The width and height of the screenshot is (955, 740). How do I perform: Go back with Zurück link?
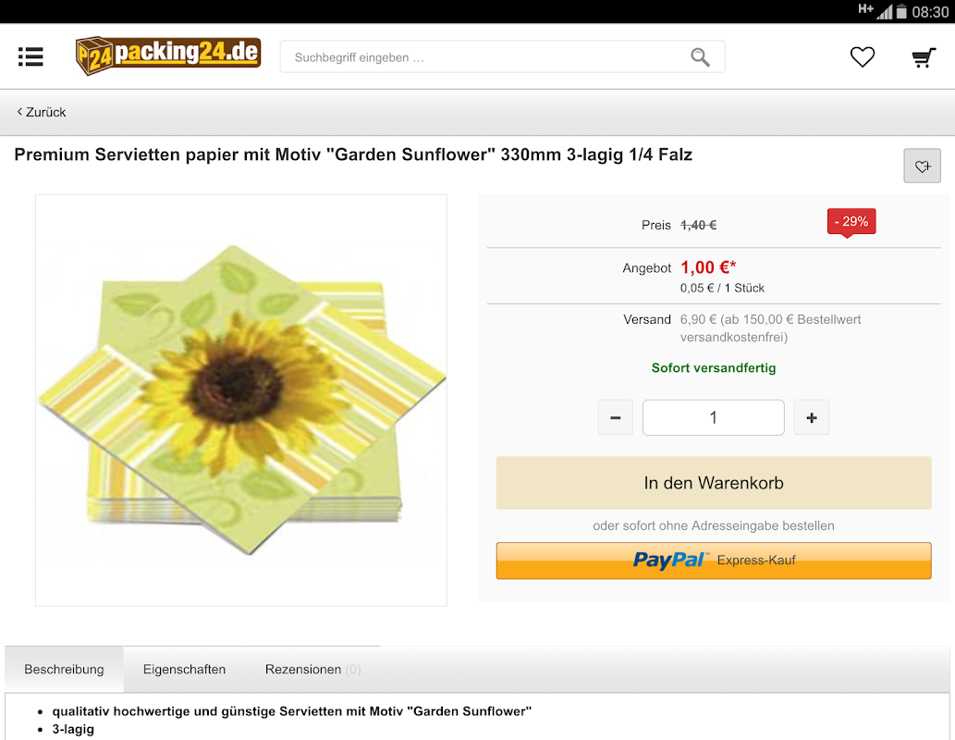(x=42, y=112)
